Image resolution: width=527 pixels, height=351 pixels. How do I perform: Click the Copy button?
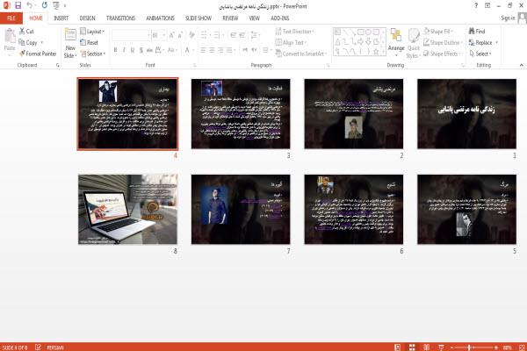click(28, 43)
